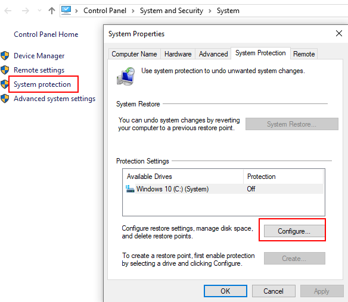Switch to the Remote tab
The height and width of the screenshot is (302, 348).
[304, 54]
